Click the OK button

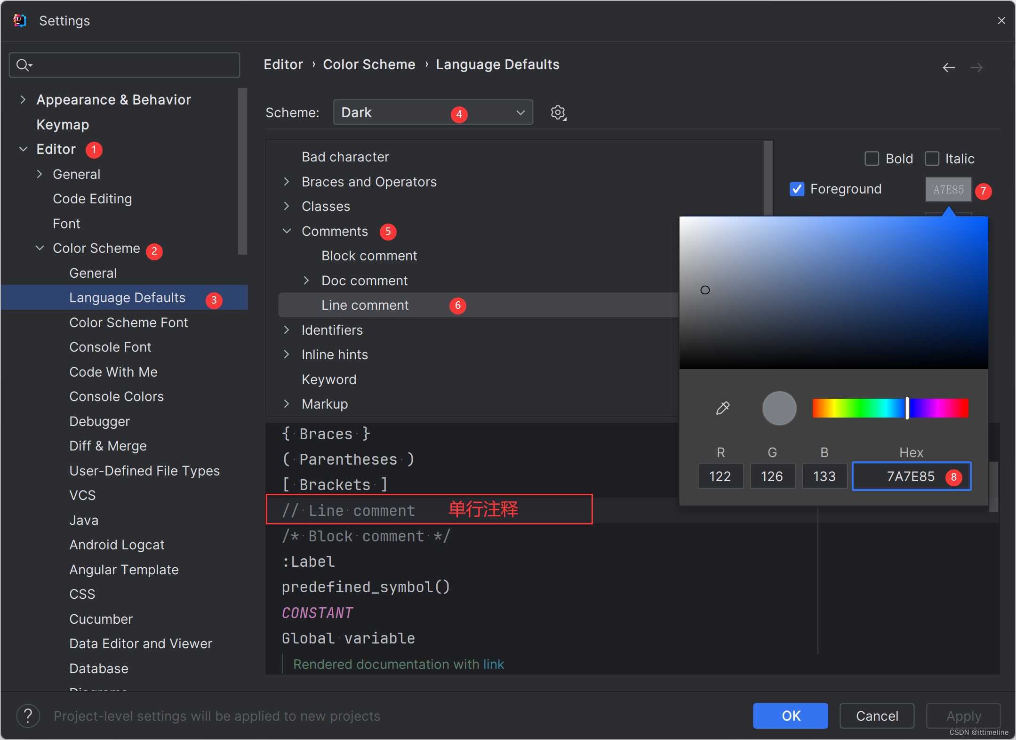coord(791,716)
